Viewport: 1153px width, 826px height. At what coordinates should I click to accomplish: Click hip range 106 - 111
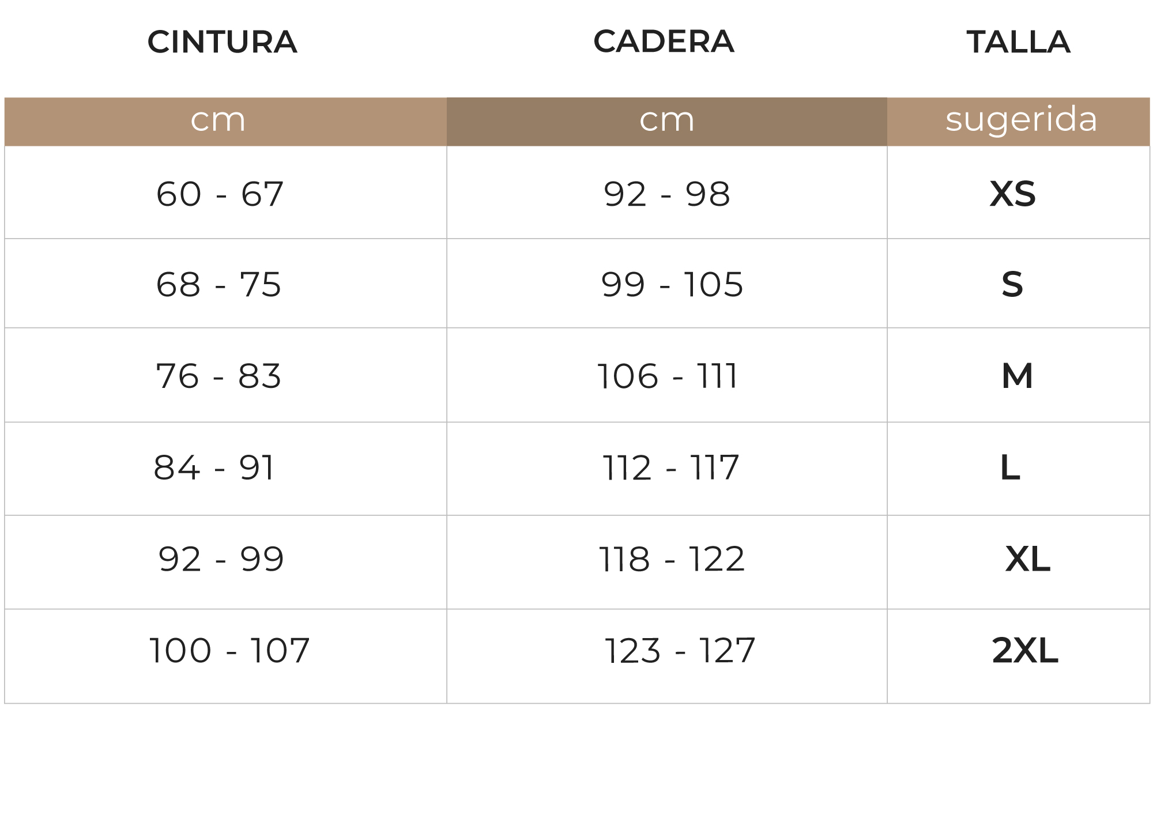click(x=668, y=376)
